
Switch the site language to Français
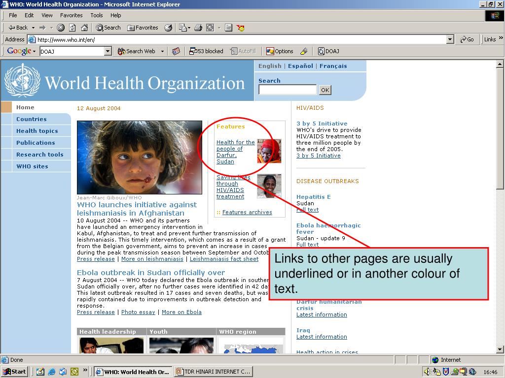click(x=333, y=66)
